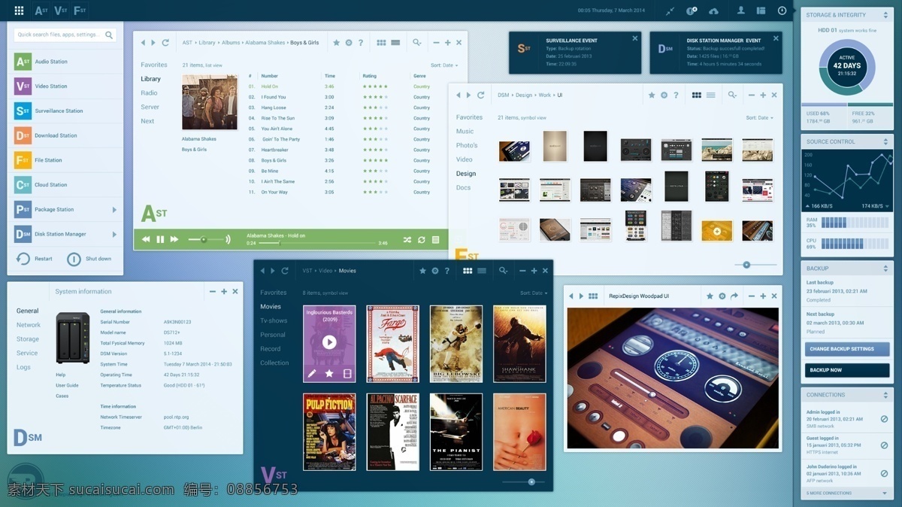Click the shuffle icon in audio player

point(407,239)
